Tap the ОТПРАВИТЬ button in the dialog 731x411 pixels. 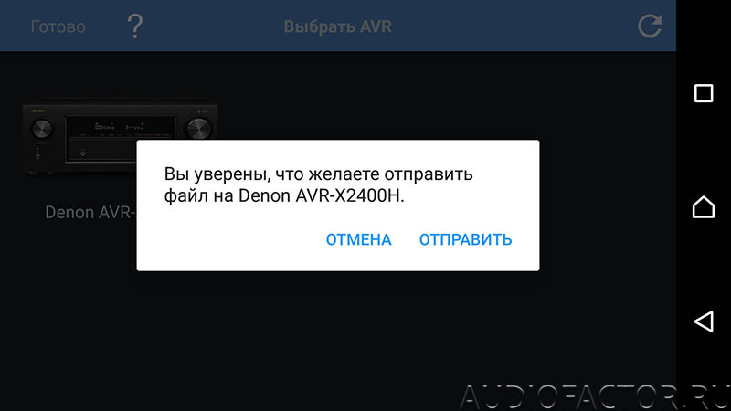pos(465,239)
